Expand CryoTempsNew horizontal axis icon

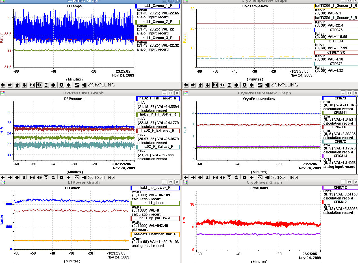point(222,85)
